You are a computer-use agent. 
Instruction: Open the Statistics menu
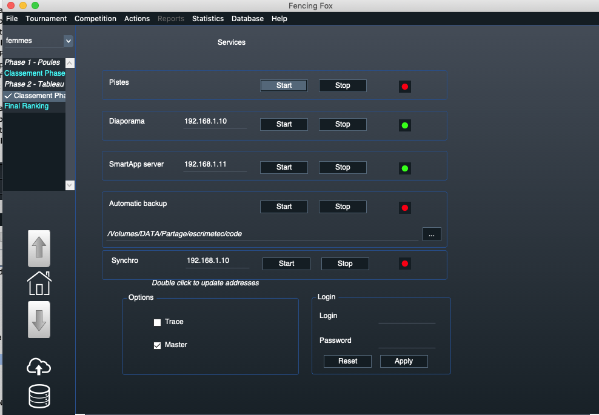208,19
